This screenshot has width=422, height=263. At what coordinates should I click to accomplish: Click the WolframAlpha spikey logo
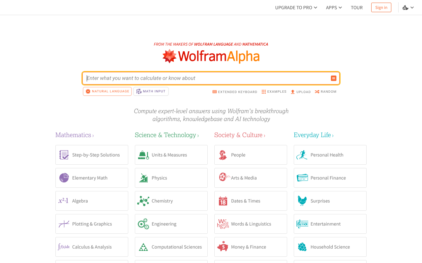(x=169, y=56)
